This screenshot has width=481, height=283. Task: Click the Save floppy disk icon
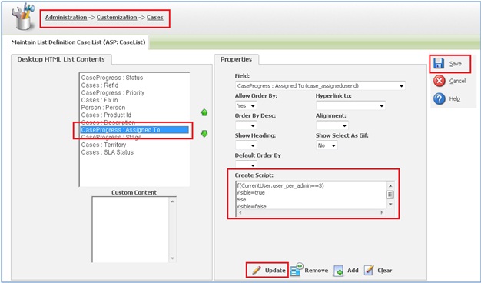click(439, 64)
